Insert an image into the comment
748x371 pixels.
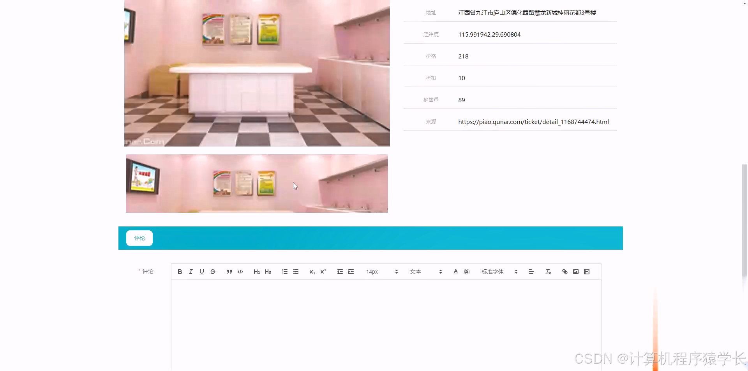[576, 271]
